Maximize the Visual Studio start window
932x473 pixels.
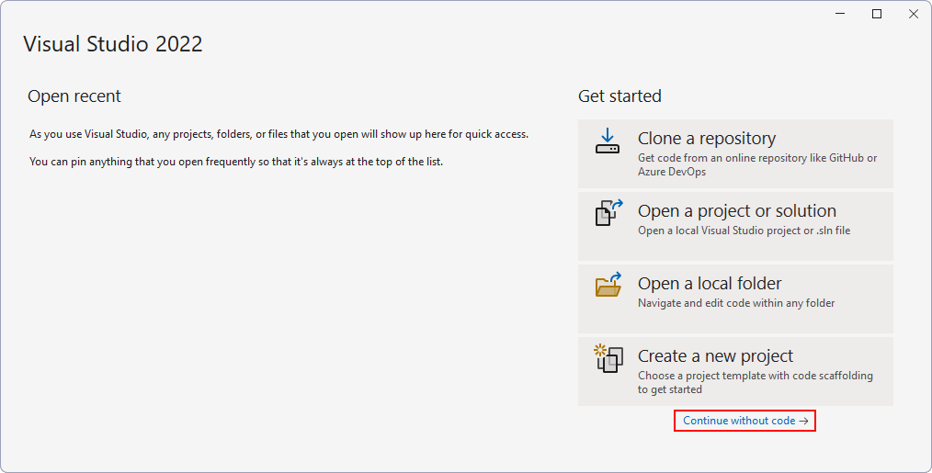pyautogui.click(x=877, y=14)
